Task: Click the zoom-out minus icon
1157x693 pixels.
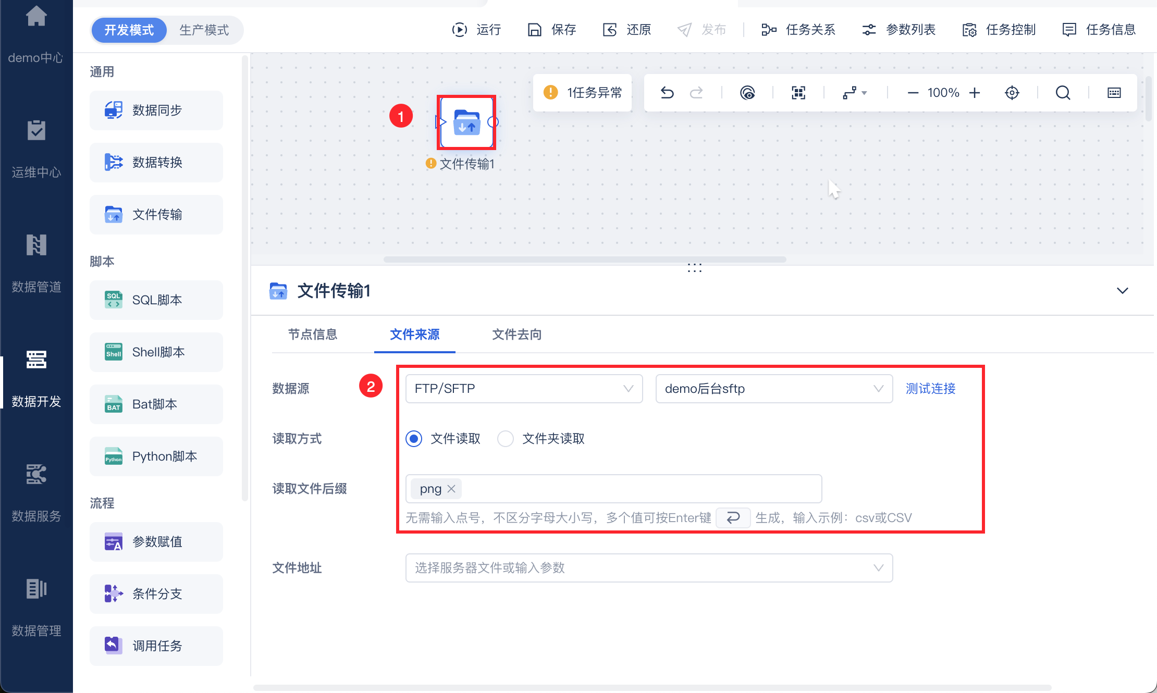Action: pyautogui.click(x=913, y=93)
